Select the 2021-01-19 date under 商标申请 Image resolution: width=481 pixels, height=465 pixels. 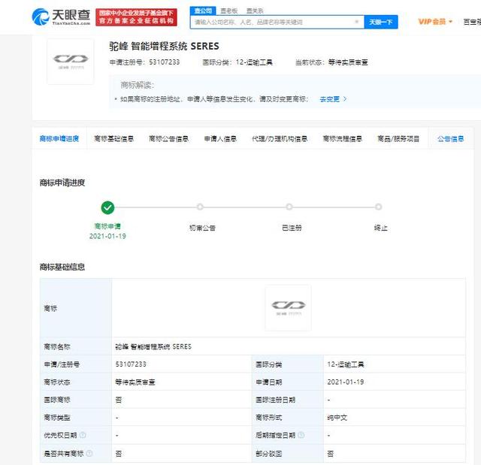tap(107, 236)
